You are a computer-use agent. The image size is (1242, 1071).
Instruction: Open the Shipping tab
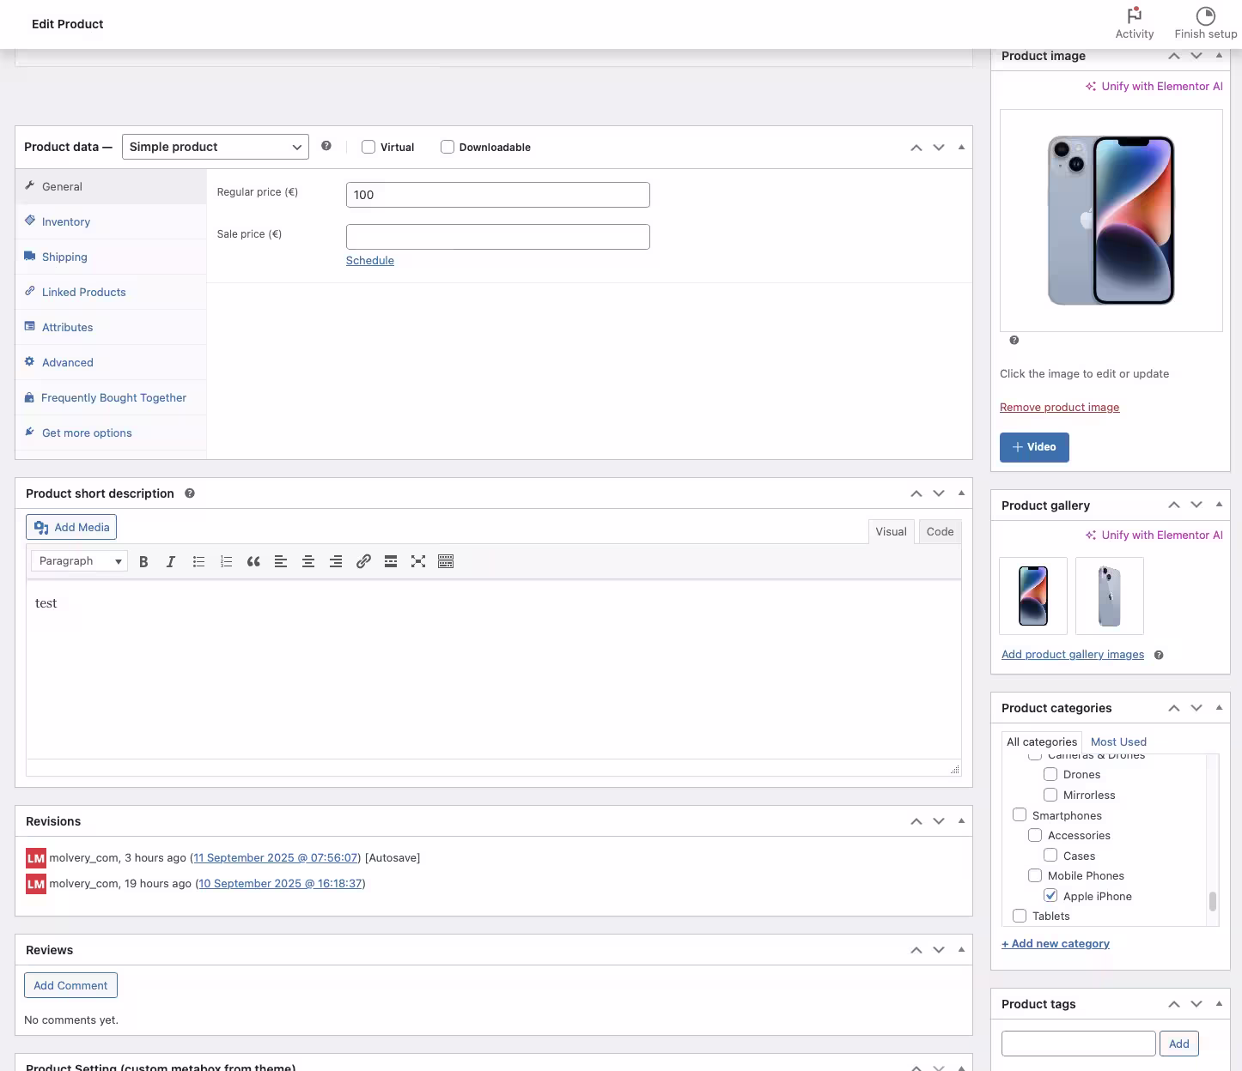pos(111,257)
